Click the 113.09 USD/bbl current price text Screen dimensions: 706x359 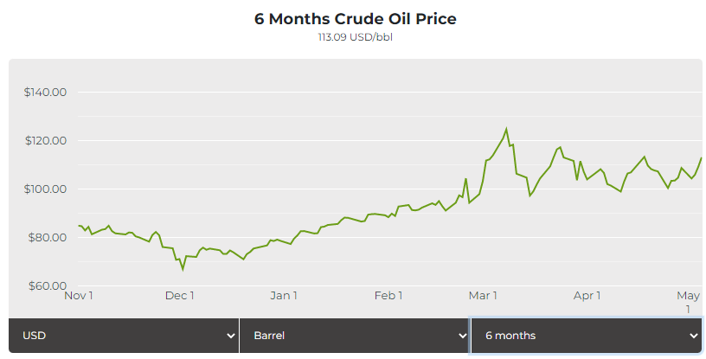(x=355, y=37)
